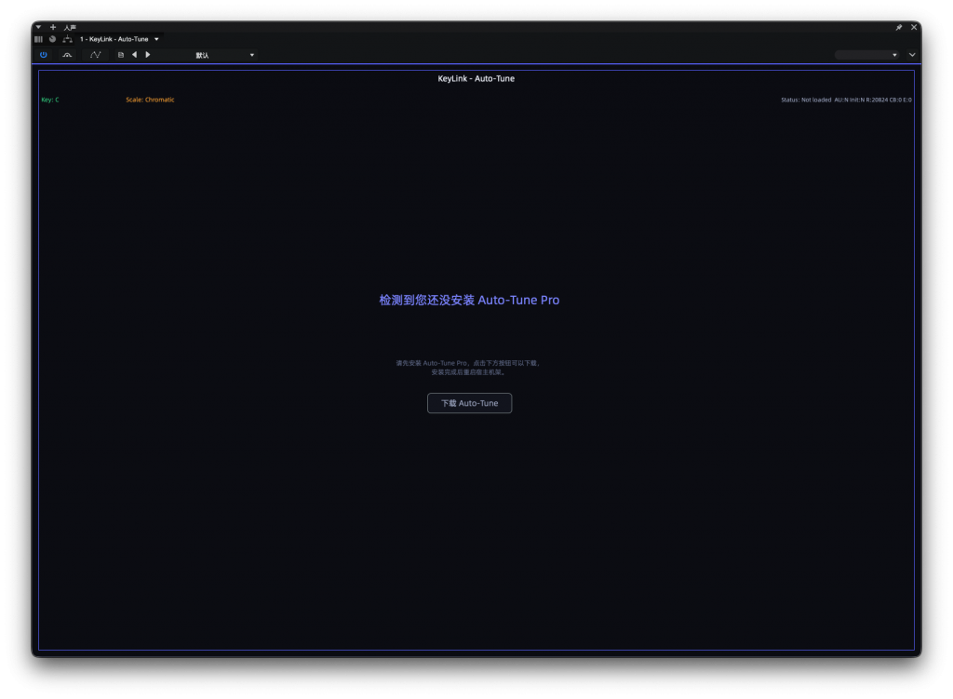Image resolution: width=953 pixels, height=699 pixels.
Task: Click the 'Status: Not loaded' text
Action: coord(806,100)
